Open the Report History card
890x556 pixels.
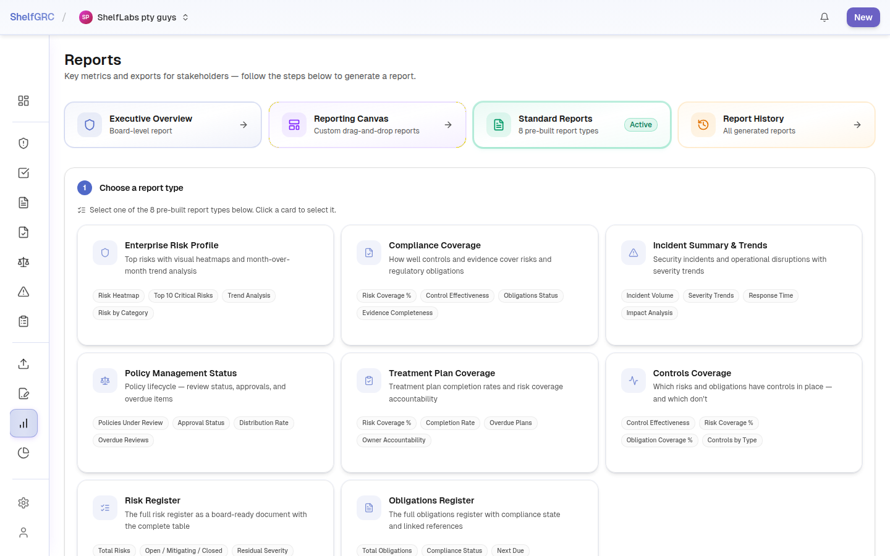pyautogui.click(x=777, y=125)
